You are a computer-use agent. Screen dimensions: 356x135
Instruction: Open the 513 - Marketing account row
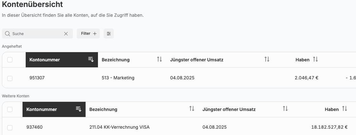pyautogui.click(x=118, y=78)
